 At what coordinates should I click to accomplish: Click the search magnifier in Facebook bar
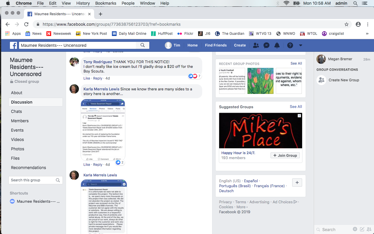tap(143, 45)
